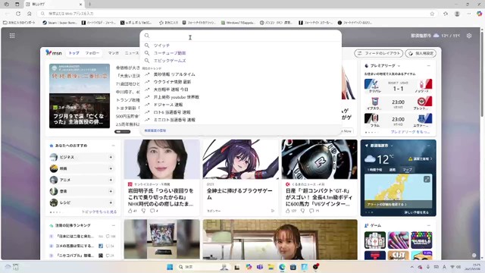Like the 岩田明子氏 article

(132, 211)
